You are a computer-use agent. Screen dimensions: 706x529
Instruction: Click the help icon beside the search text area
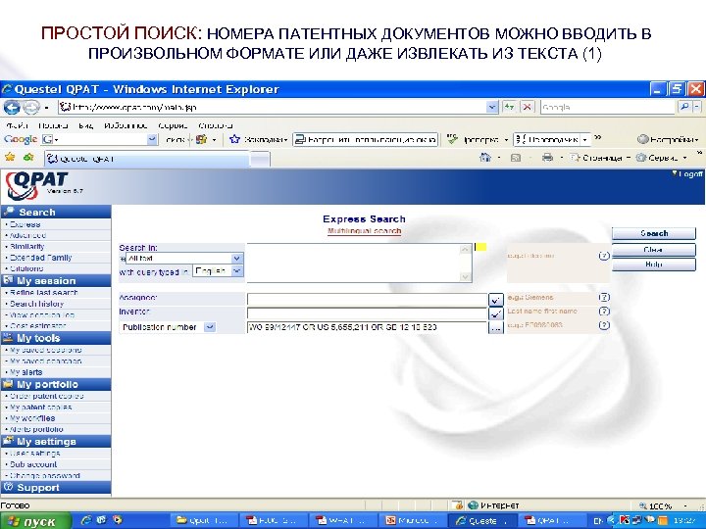(x=604, y=256)
